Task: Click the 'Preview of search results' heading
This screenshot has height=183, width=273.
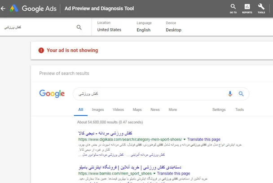Action: tap(64, 74)
